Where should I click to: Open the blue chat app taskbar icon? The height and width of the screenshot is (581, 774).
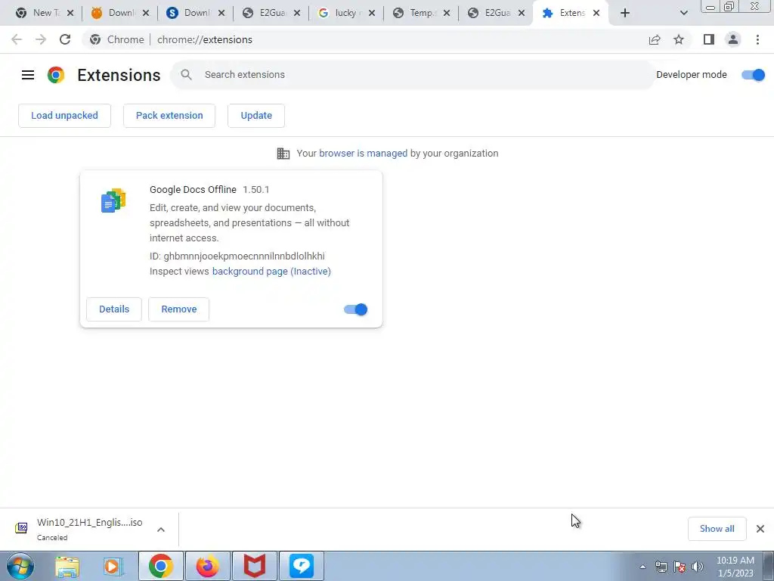[x=302, y=566]
